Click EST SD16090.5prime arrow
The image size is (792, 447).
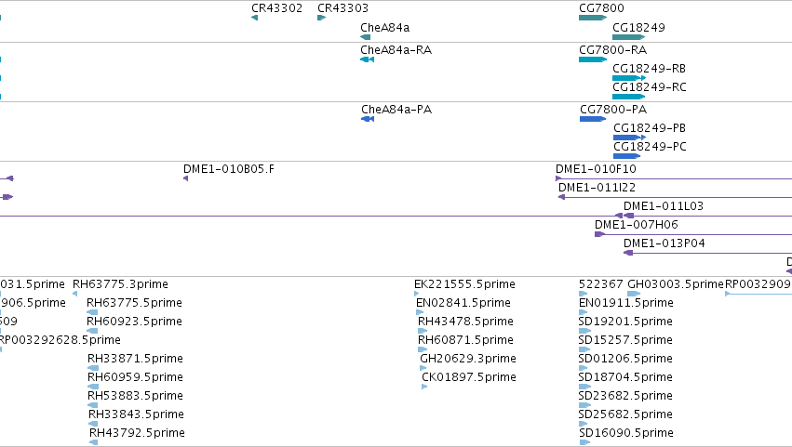pos(584,442)
